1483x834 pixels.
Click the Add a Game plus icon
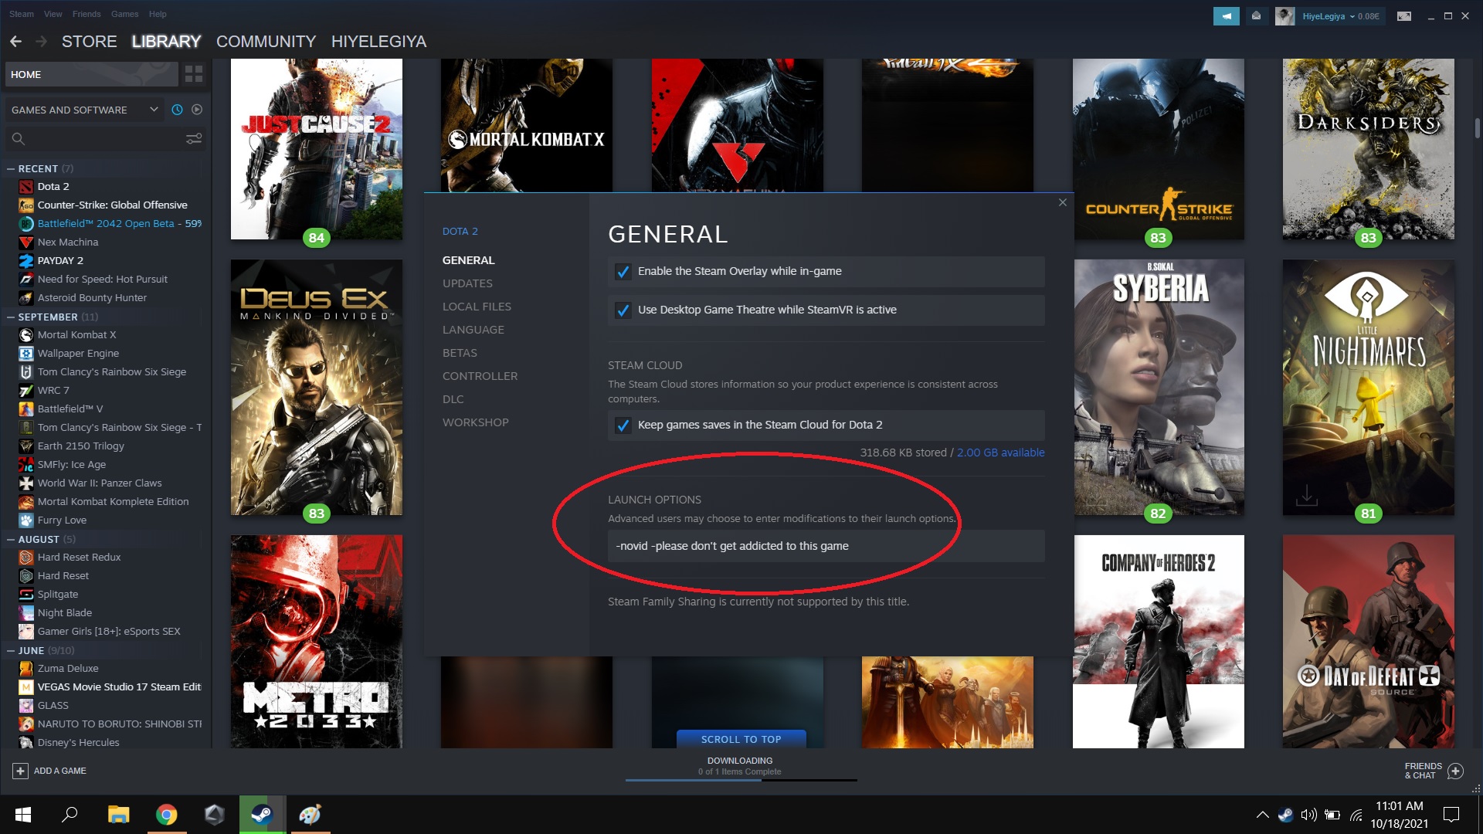[21, 771]
